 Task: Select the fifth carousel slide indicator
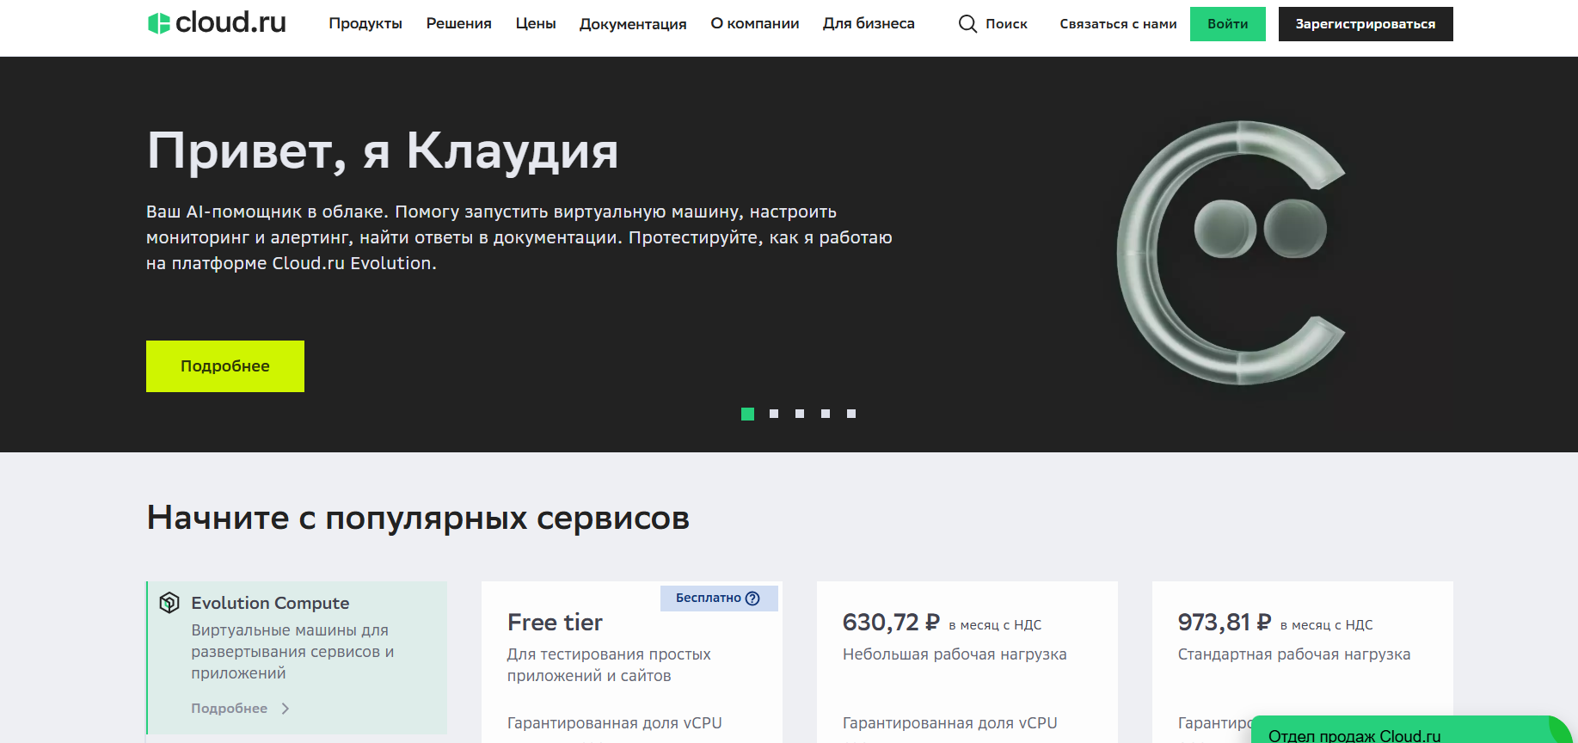(x=851, y=414)
